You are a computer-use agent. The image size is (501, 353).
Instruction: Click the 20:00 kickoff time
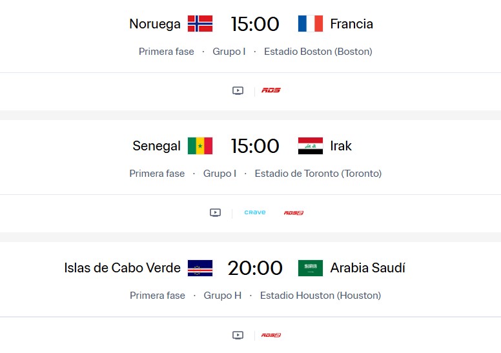coord(255,268)
